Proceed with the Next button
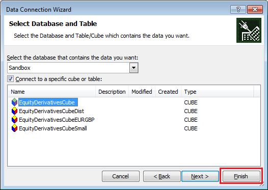268x190 pixels. click(x=200, y=176)
